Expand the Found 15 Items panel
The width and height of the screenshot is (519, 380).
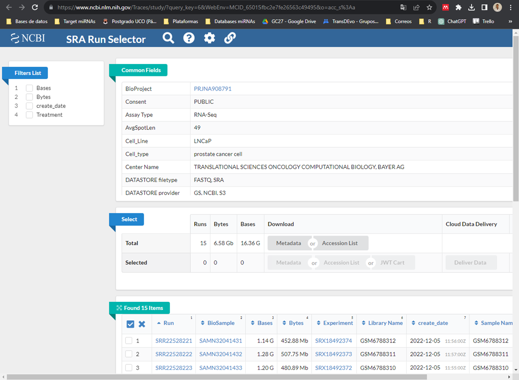[119, 308]
